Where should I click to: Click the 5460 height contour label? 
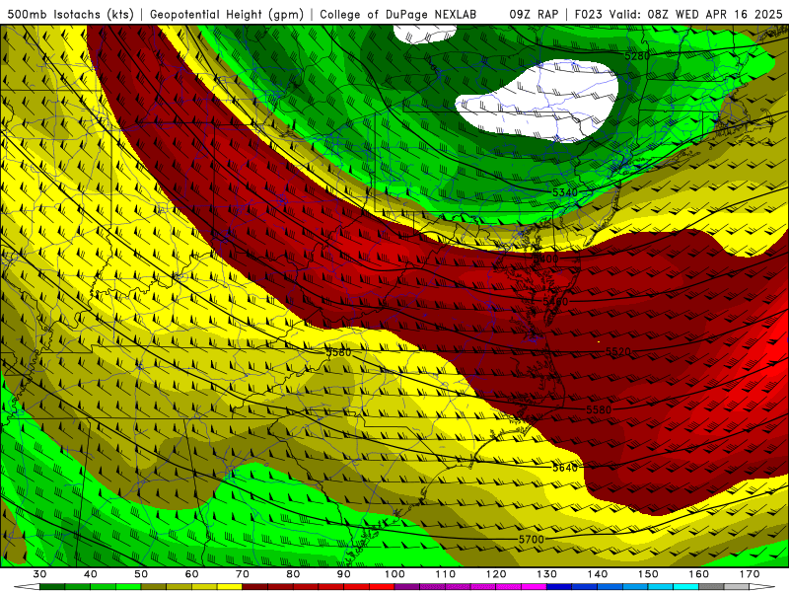point(555,302)
